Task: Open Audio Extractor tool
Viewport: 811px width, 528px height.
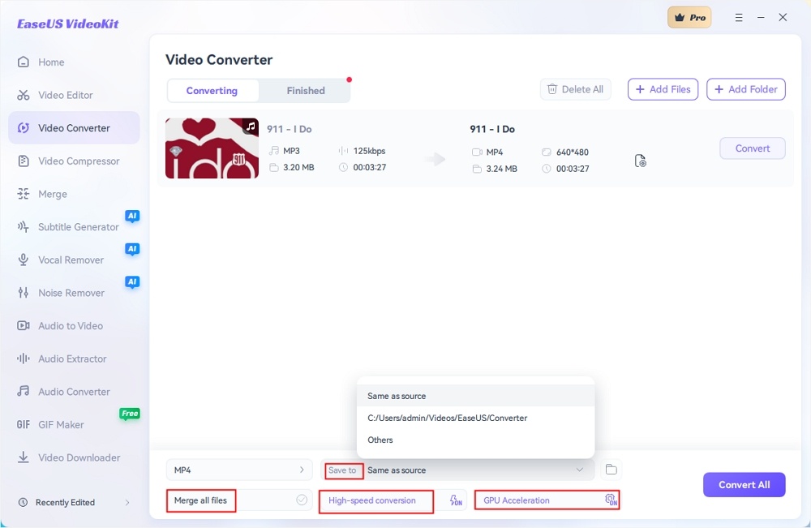Action: (62, 359)
